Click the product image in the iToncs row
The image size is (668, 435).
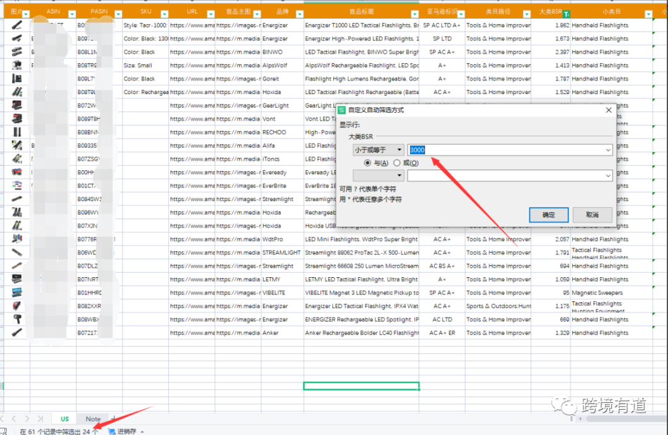17,159
